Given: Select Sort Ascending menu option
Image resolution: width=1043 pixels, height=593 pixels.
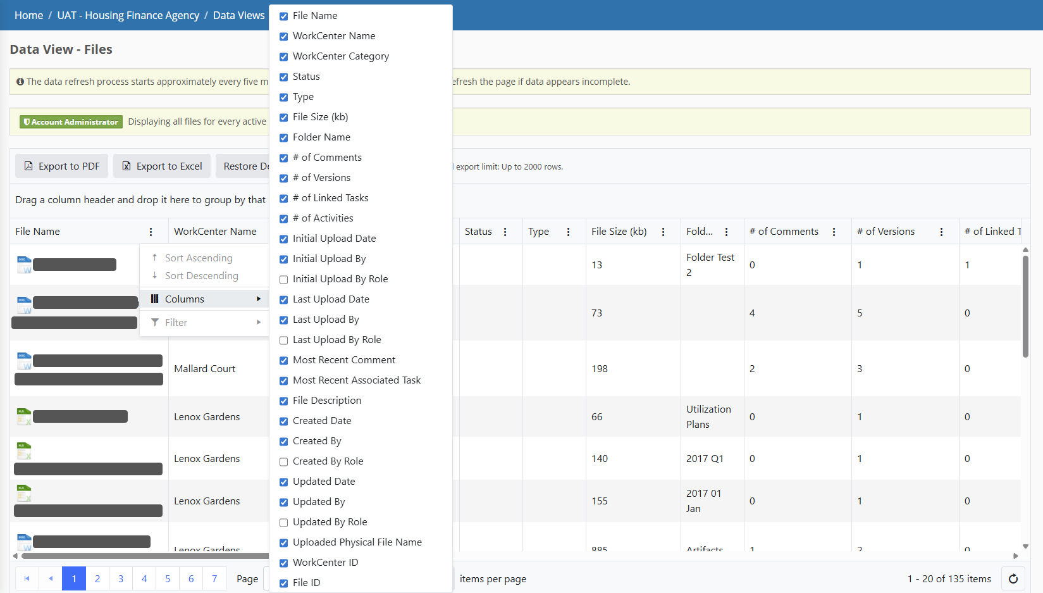Looking at the screenshot, I should pyautogui.click(x=204, y=258).
